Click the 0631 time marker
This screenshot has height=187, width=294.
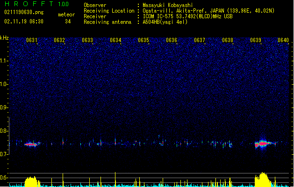tap(31, 40)
